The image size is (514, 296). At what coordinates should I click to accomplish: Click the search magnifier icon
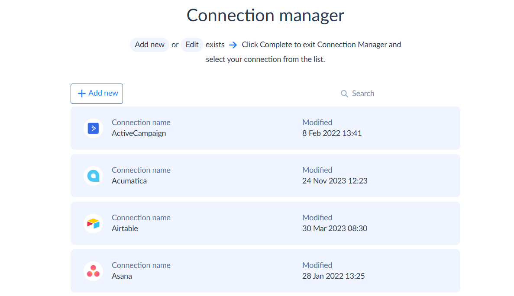coord(344,93)
